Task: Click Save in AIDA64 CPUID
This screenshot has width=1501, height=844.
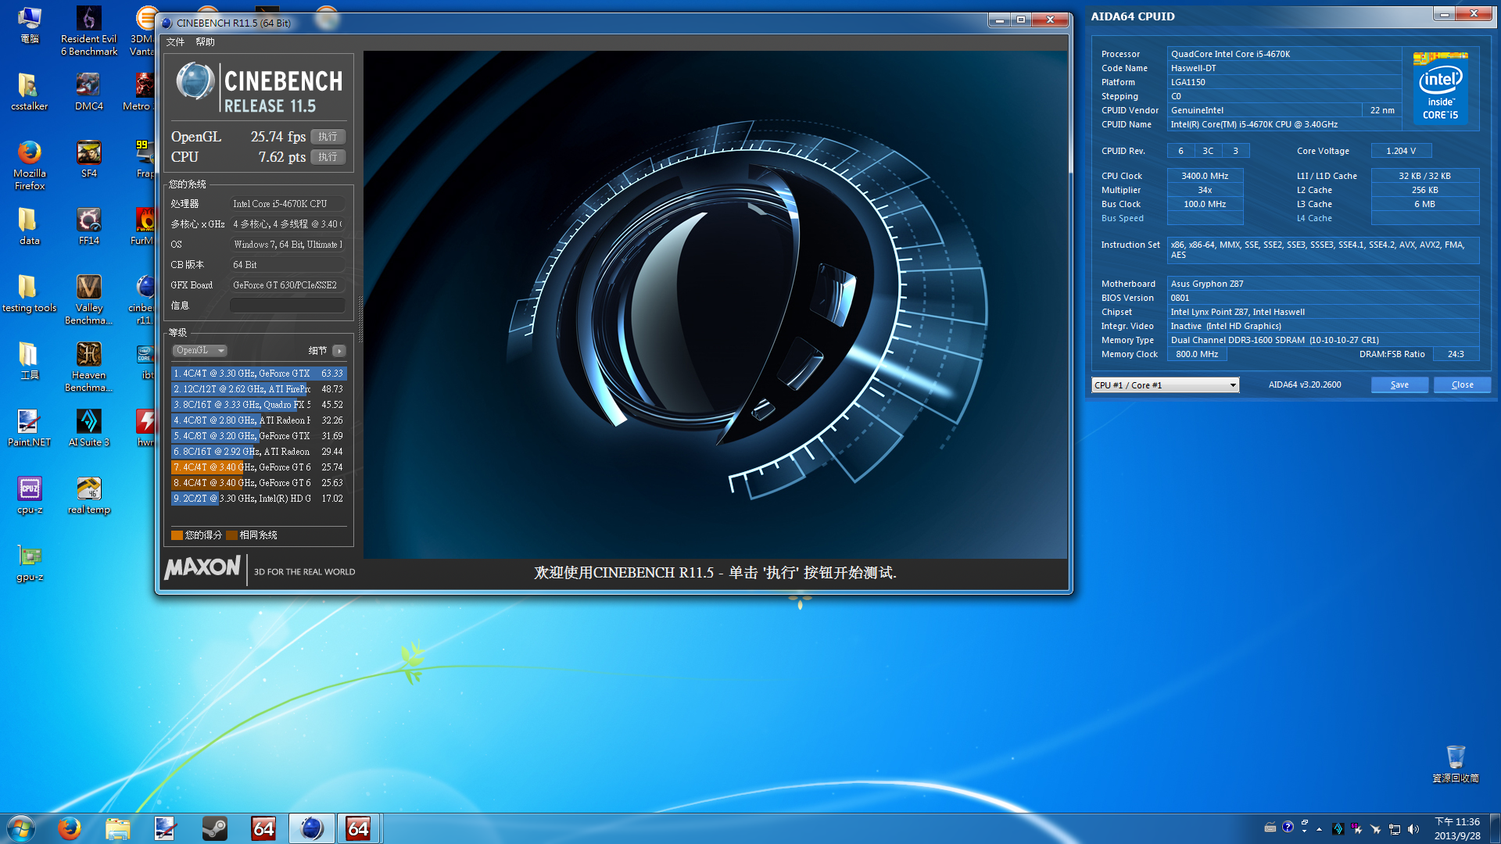Action: [1399, 385]
